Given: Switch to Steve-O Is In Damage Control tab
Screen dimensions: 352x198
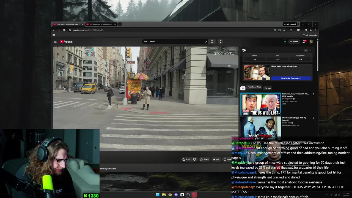Looking at the screenshot, I should pos(101,24).
